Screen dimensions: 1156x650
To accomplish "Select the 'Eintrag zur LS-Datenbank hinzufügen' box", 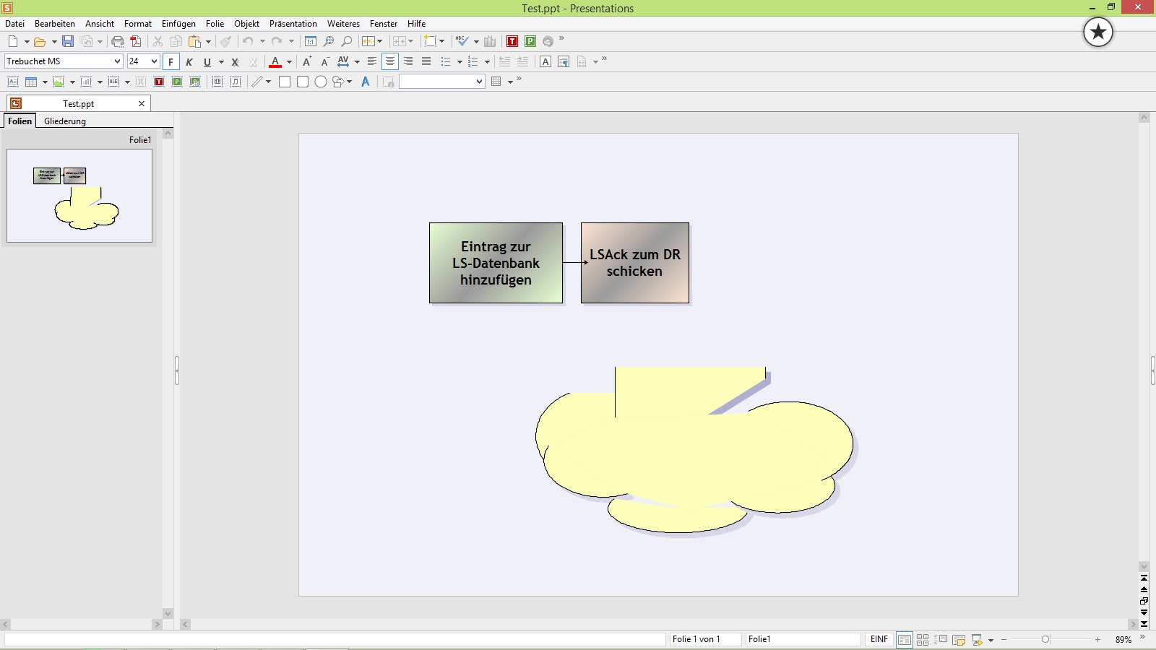I will [x=496, y=263].
